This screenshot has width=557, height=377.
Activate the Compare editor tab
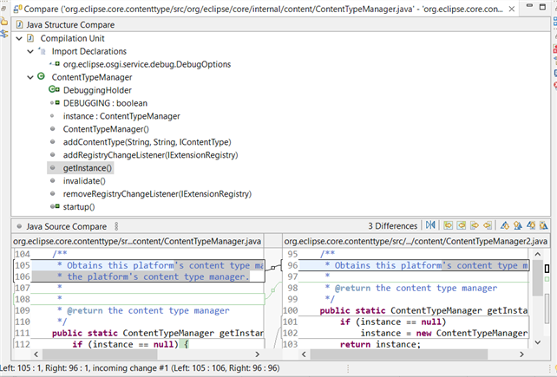coord(263,9)
